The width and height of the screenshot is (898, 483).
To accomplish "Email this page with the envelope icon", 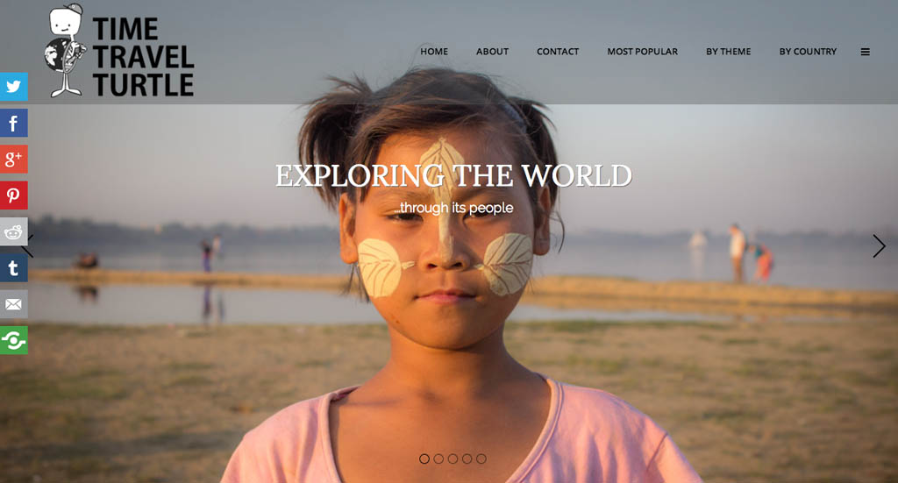I will click(14, 304).
